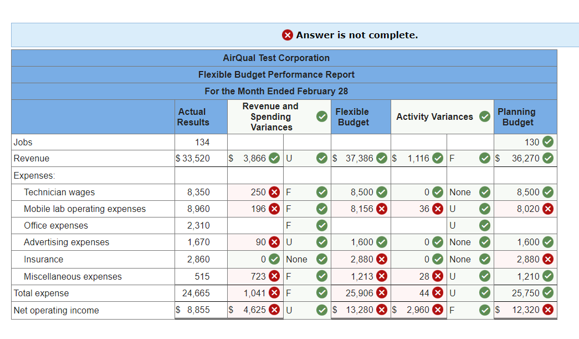Image resolution: width=579 pixels, height=339 pixels.
Task: Click the Mobile lab activity variance 36 field
Action: point(419,209)
